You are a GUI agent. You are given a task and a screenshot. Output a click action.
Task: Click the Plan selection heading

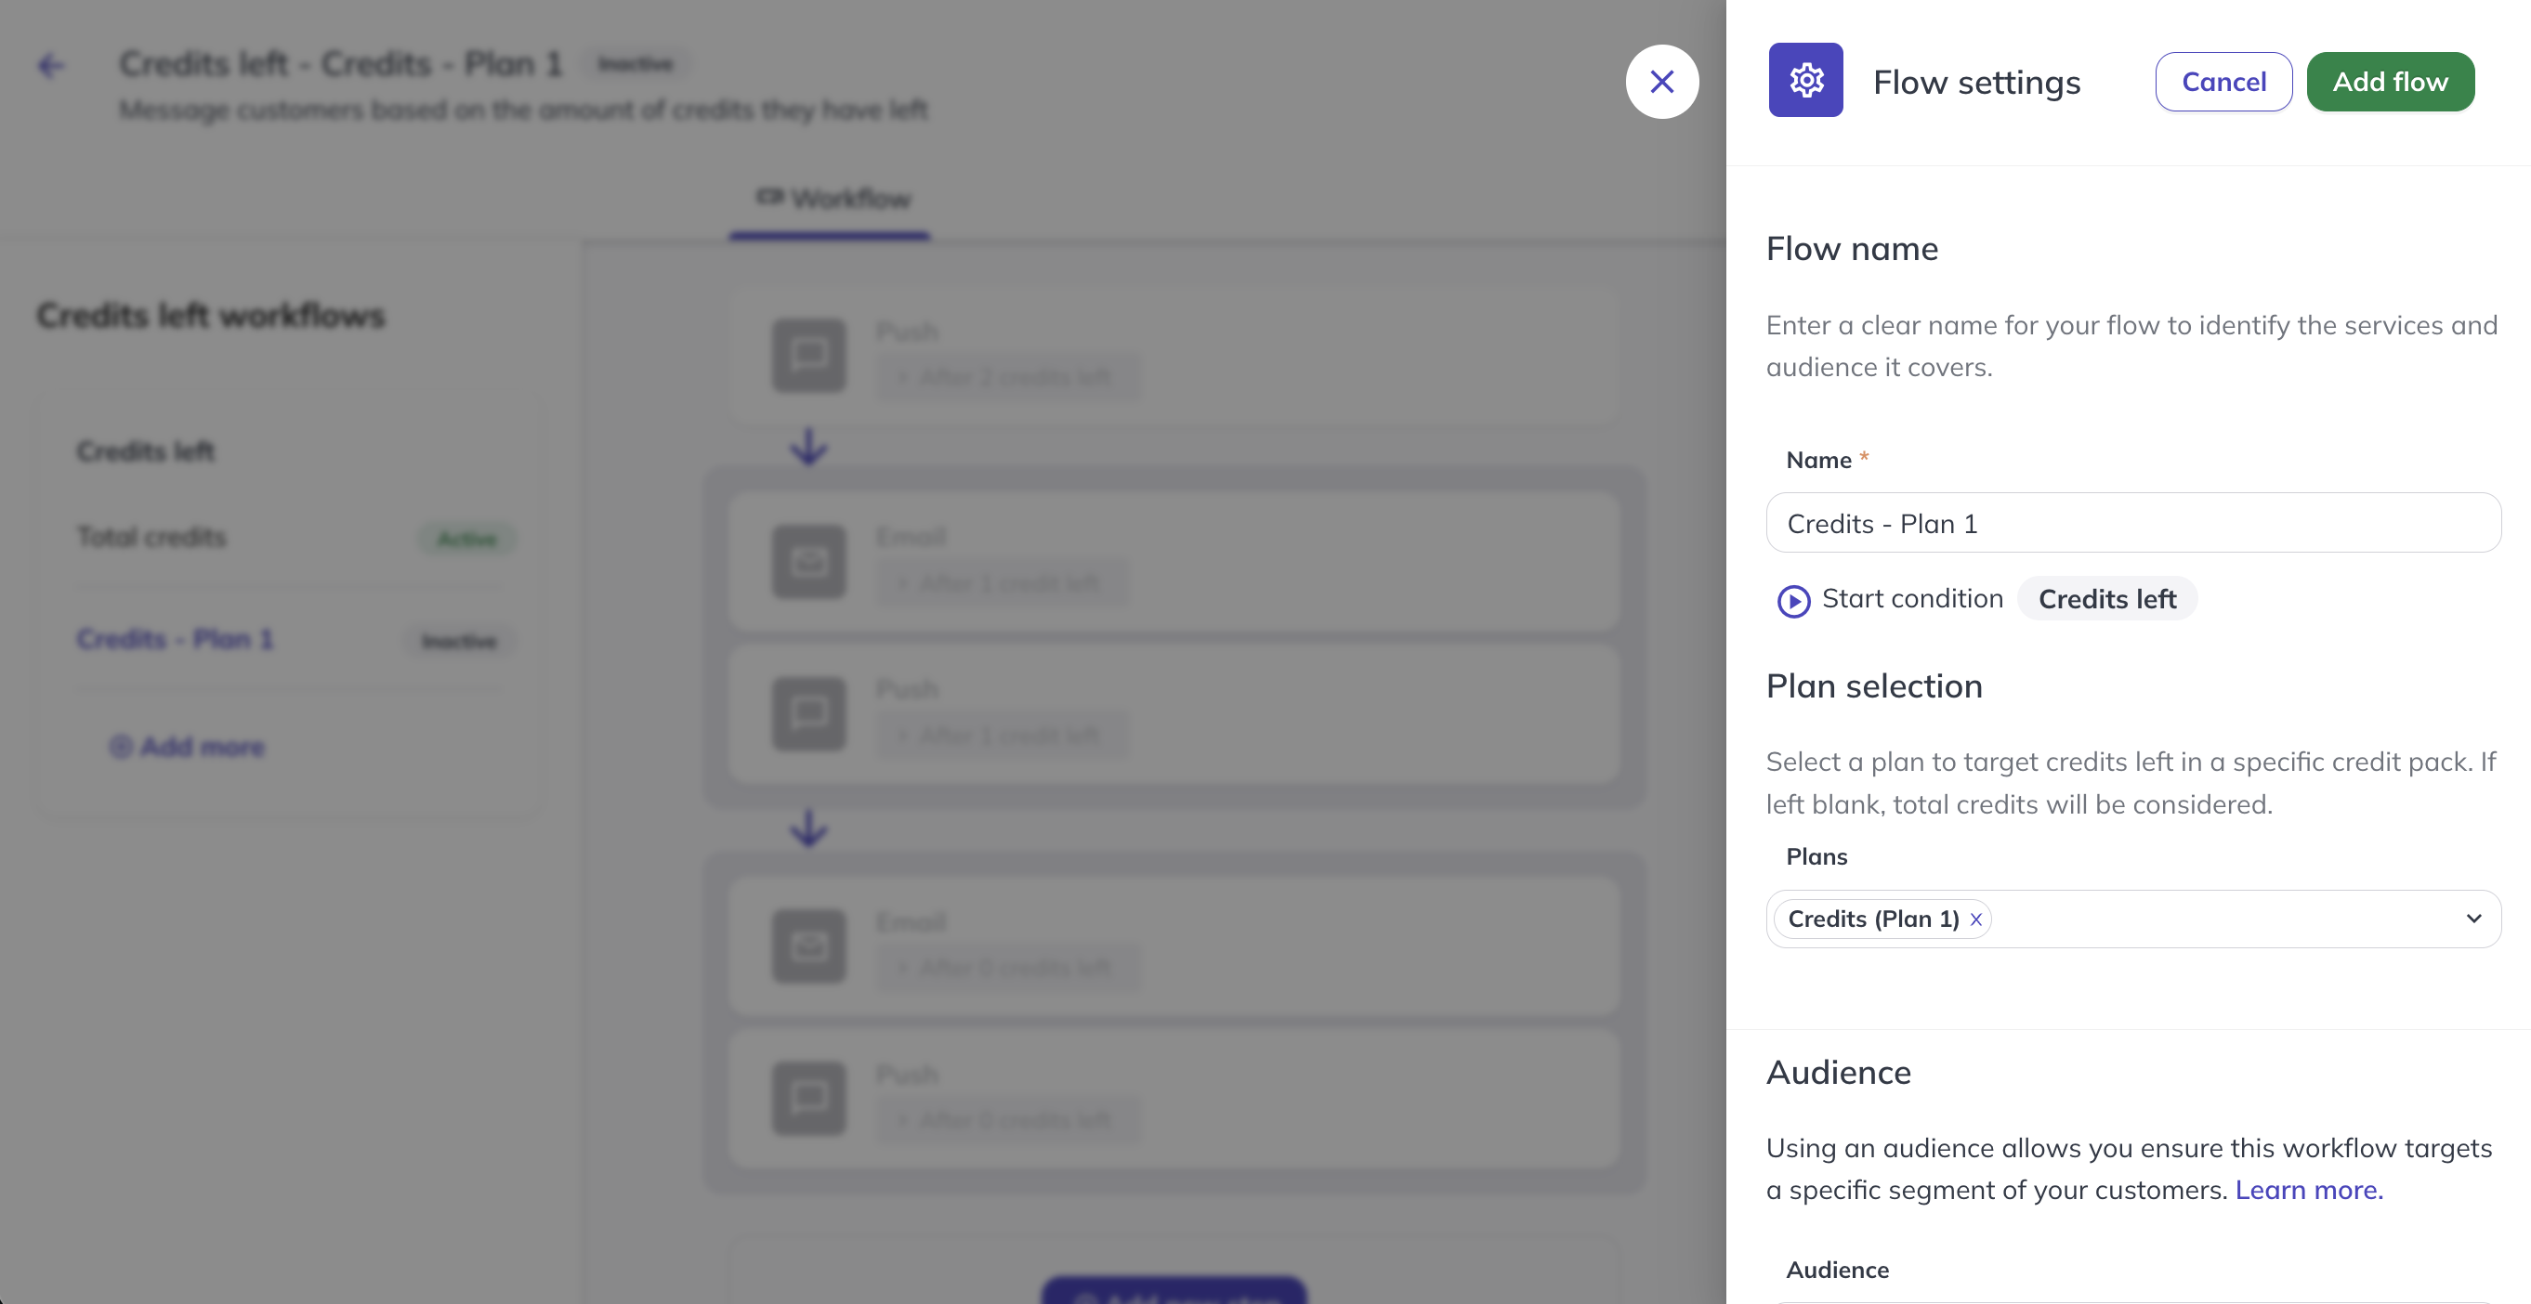1874,686
